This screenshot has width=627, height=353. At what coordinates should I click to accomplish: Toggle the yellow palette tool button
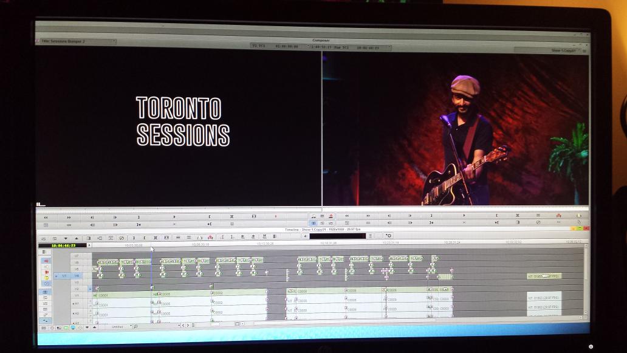coord(46,278)
